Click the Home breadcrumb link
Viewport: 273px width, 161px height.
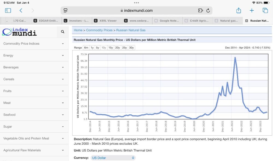[x=78, y=30]
